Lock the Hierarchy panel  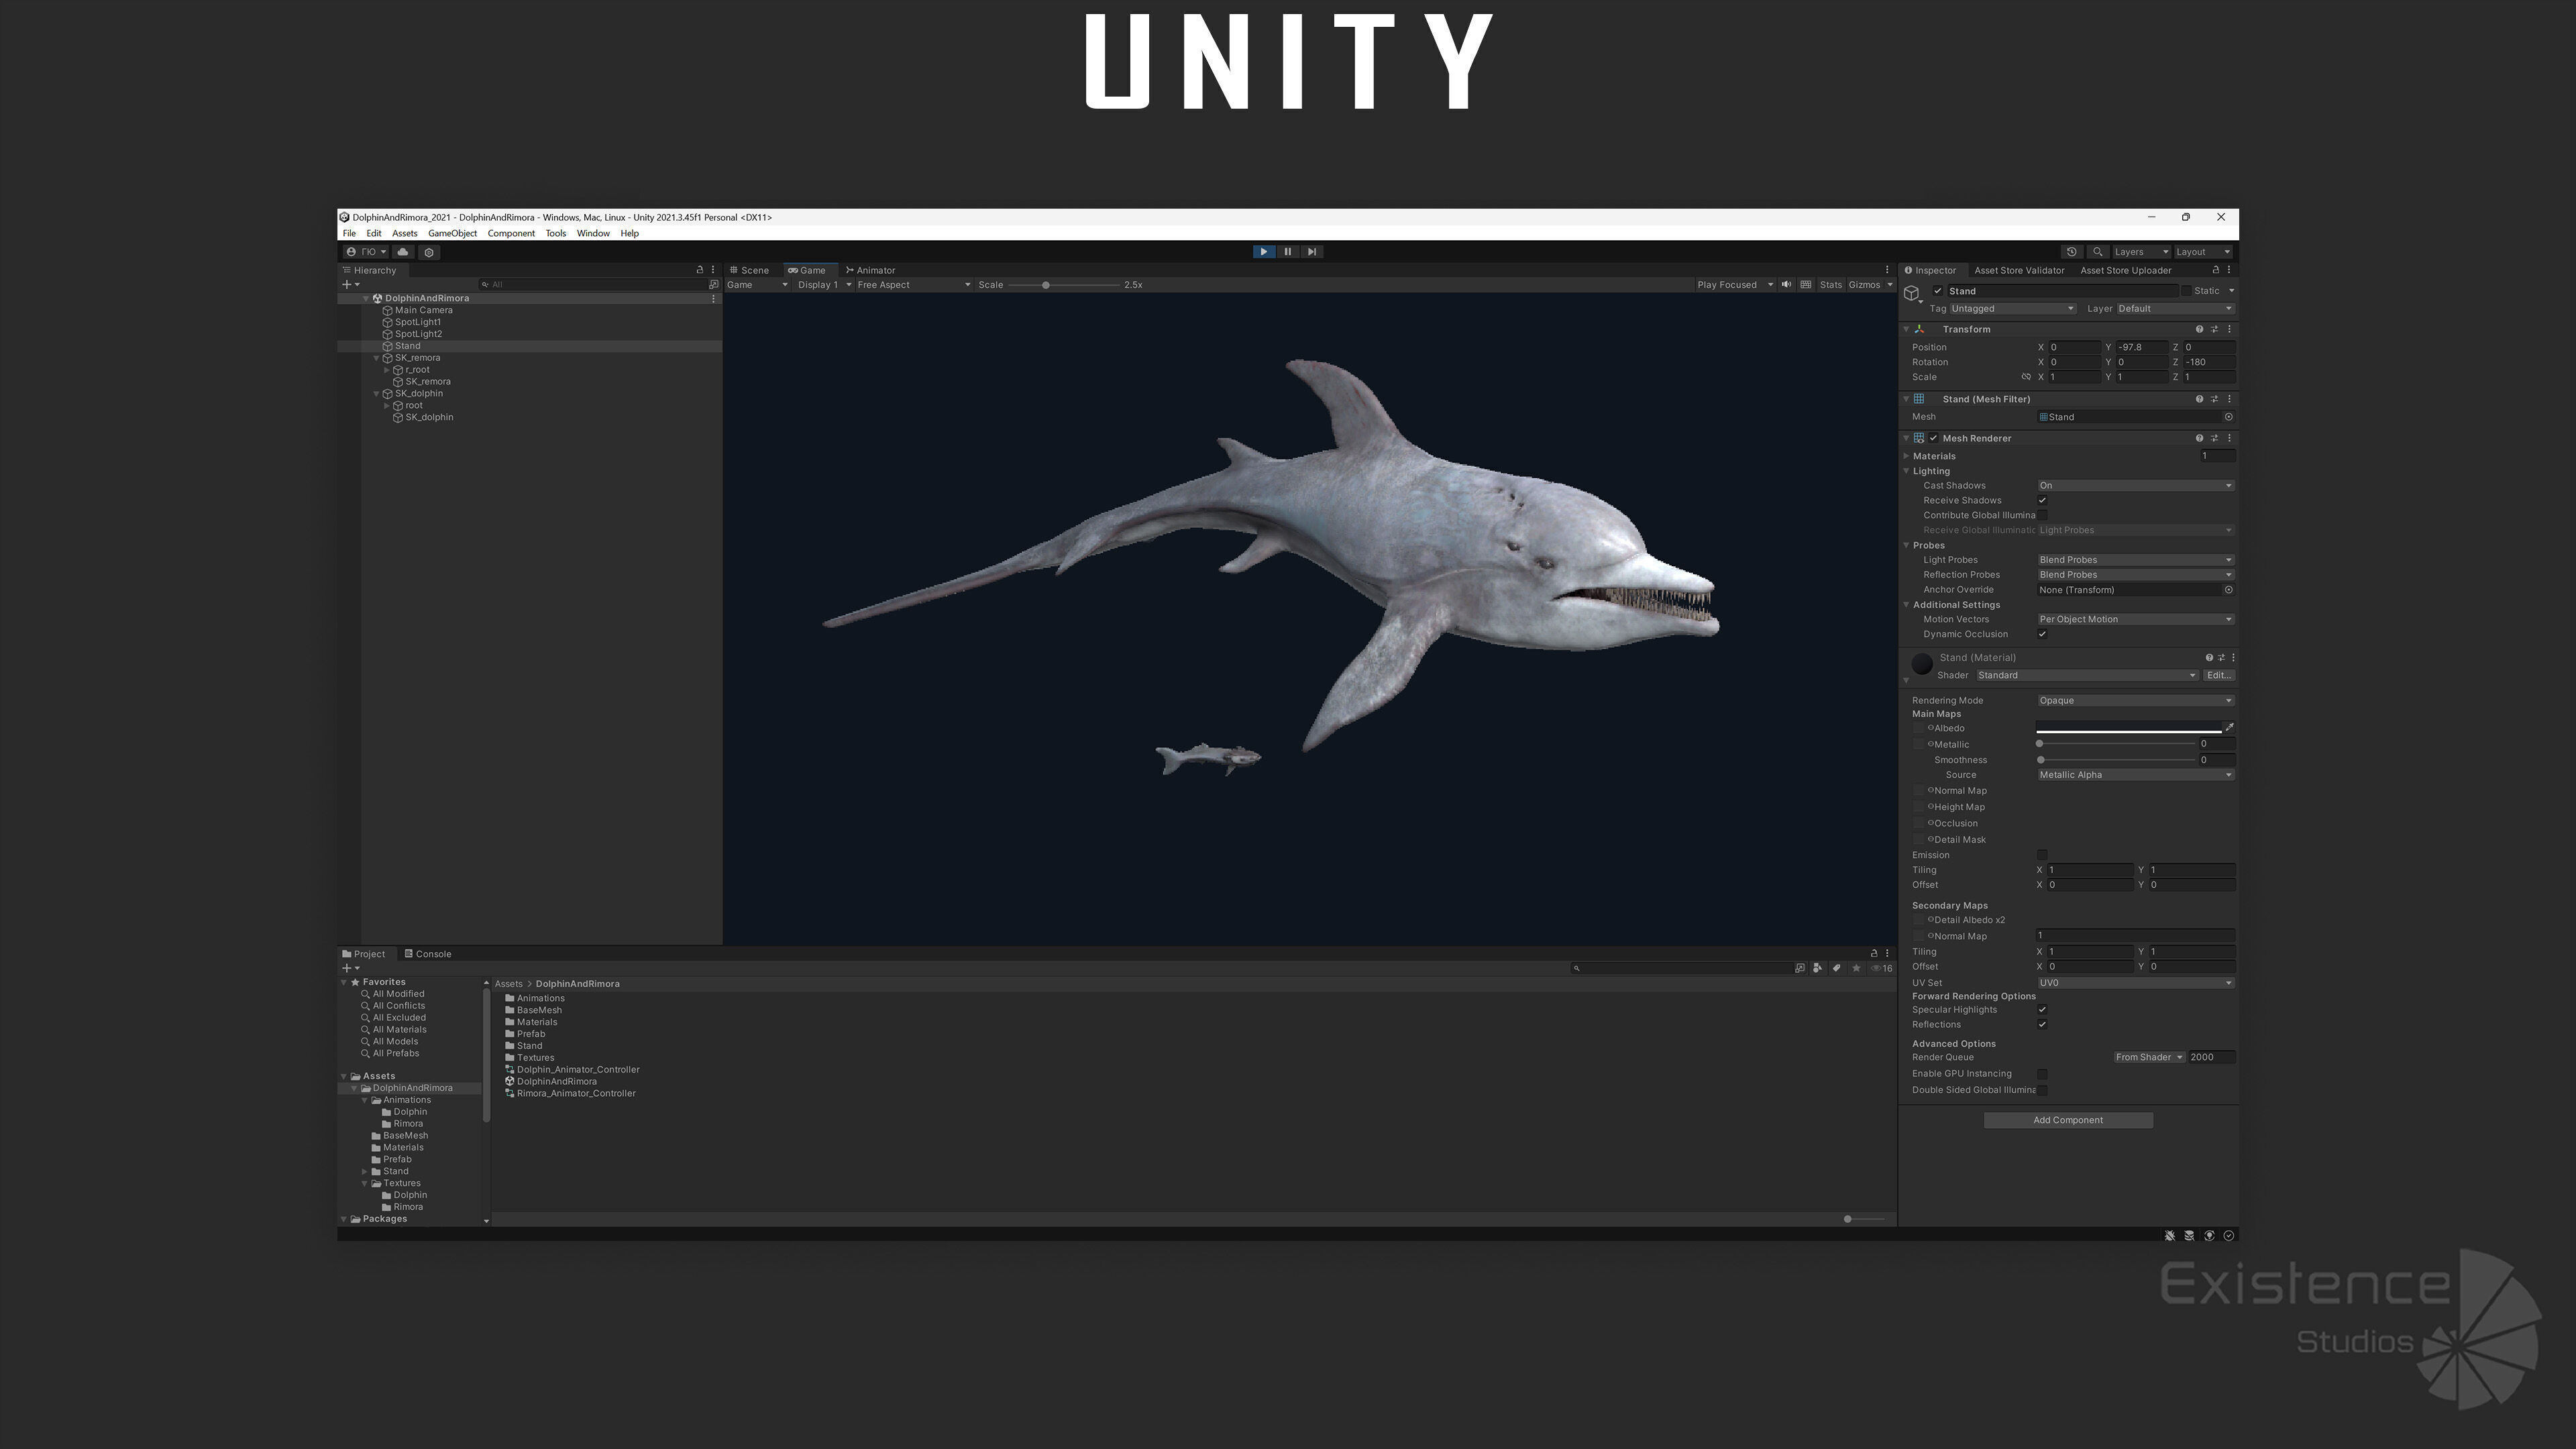tap(700, 270)
